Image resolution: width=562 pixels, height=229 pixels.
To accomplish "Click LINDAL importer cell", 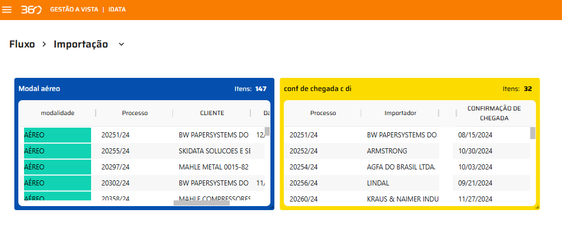I will (378, 183).
